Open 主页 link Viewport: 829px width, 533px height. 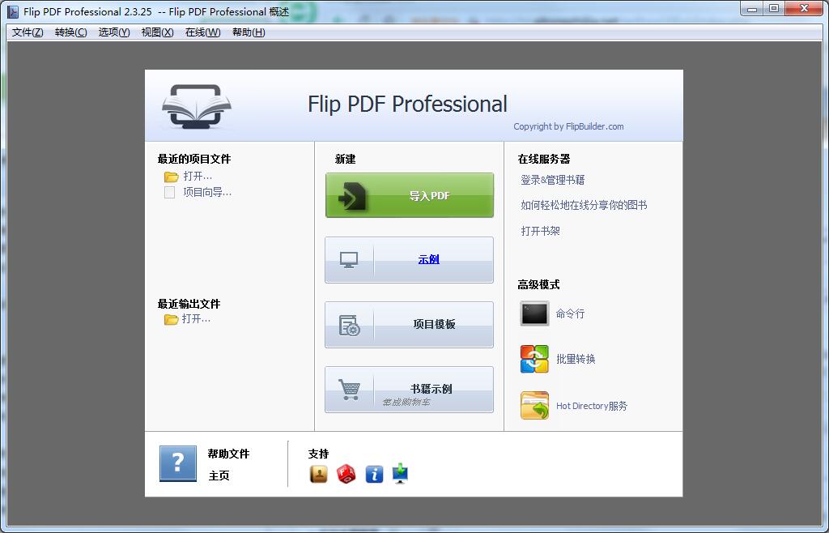(x=219, y=476)
